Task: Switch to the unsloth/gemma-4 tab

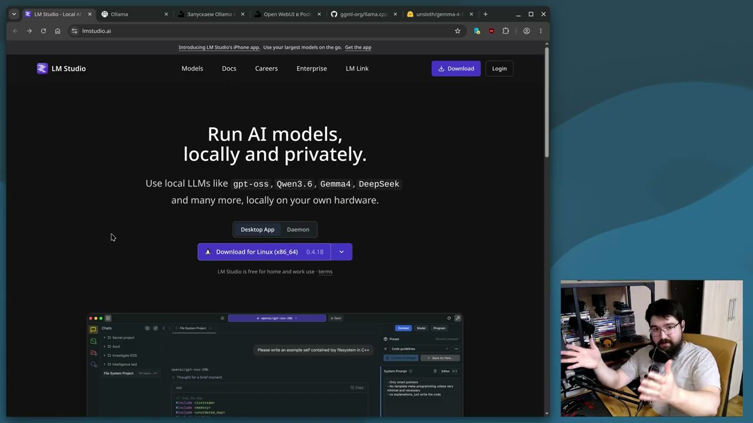Action: tap(439, 14)
